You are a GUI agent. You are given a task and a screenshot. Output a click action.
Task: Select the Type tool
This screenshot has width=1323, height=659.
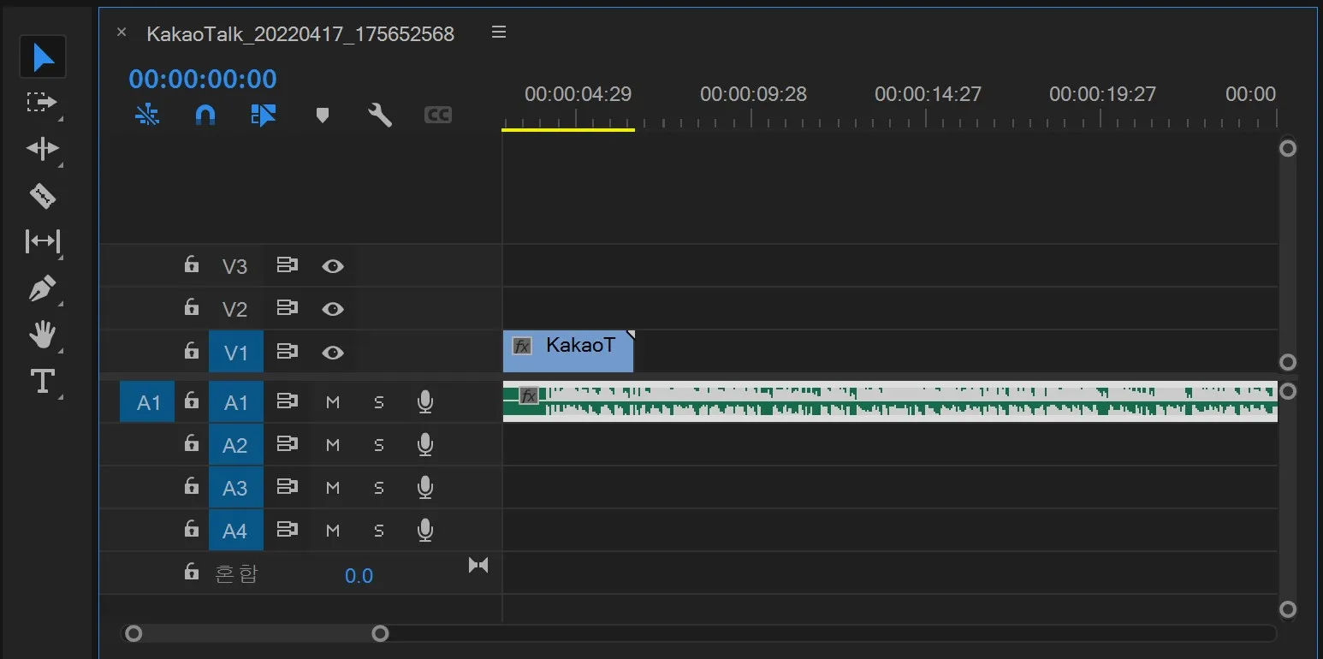point(43,381)
